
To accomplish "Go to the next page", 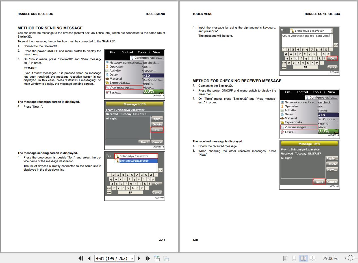I will [x=139, y=258].
